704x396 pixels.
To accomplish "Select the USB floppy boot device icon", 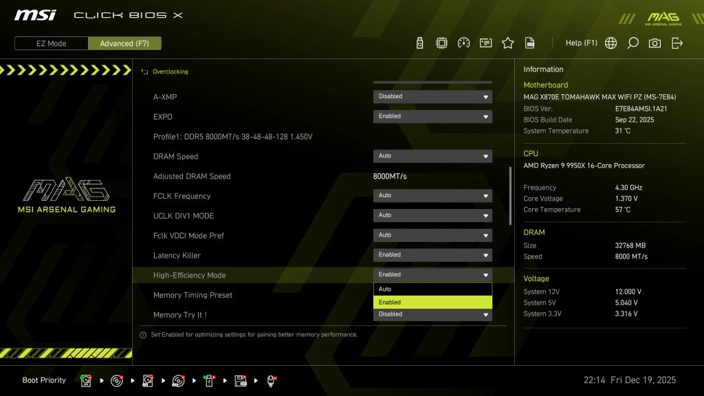I will (240, 381).
